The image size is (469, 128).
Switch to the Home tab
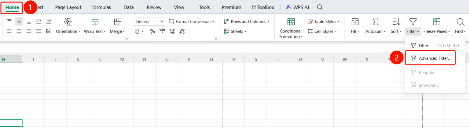pyautogui.click(x=12, y=7)
